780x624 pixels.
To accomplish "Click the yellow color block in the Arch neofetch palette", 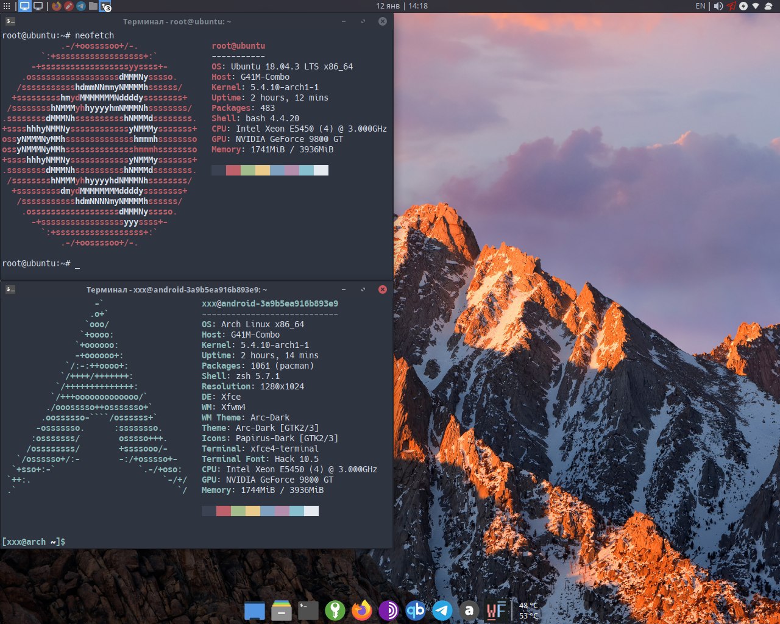I will (x=253, y=511).
